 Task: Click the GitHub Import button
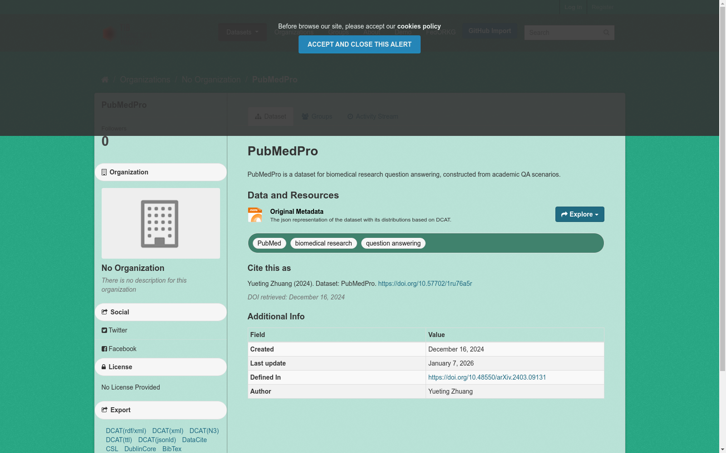[x=490, y=31]
